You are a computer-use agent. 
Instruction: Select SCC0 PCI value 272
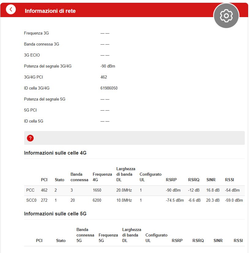[44, 200]
